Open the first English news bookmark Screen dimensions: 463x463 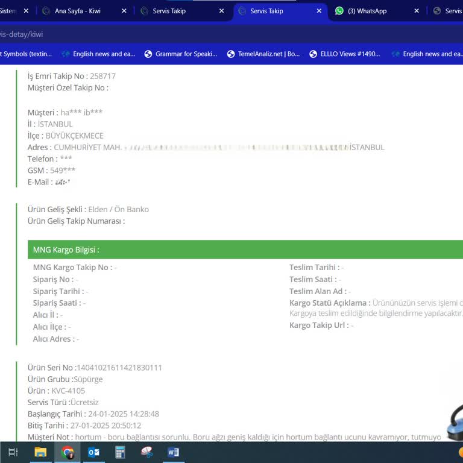pyautogui.click(x=98, y=54)
